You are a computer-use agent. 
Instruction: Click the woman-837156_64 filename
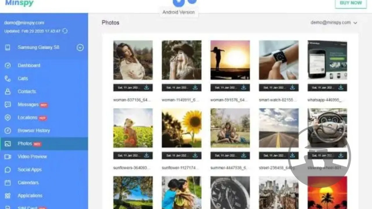tap(132, 100)
